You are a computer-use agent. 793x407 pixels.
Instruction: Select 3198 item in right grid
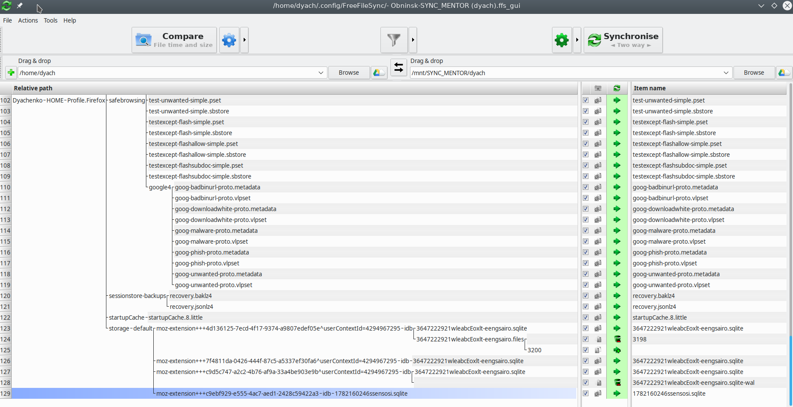639,339
